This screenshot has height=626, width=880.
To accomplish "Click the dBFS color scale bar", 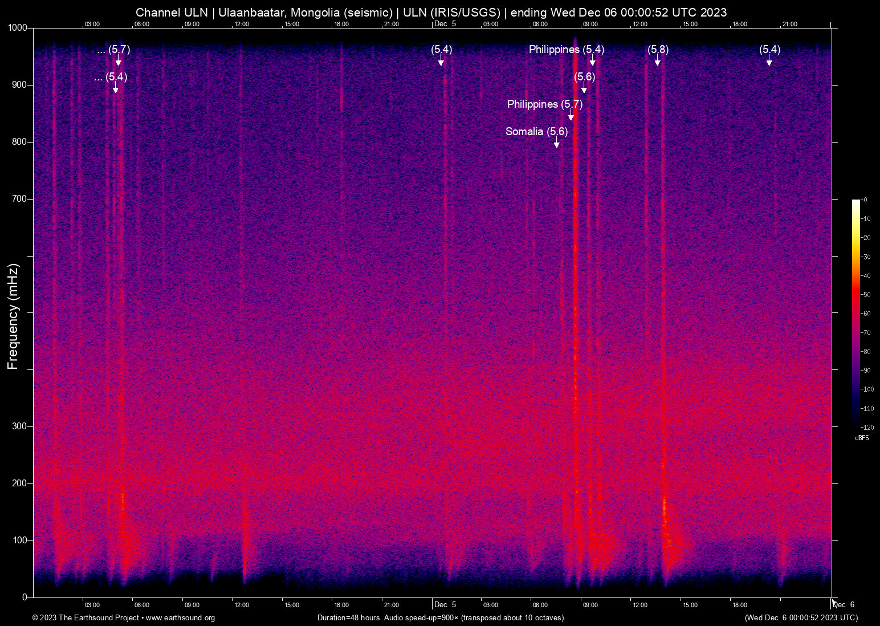I will (857, 314).
